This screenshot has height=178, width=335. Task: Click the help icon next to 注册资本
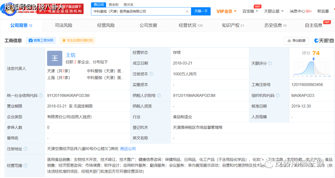(151, 74)
